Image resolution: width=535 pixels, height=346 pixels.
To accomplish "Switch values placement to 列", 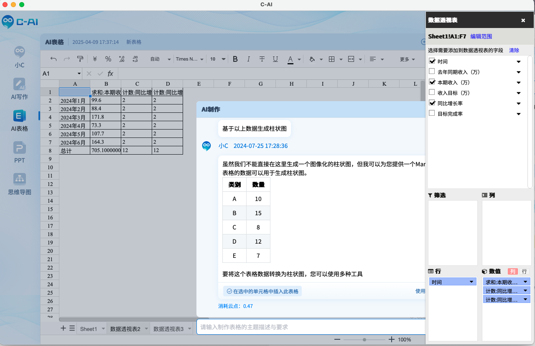I will (513, 271).
